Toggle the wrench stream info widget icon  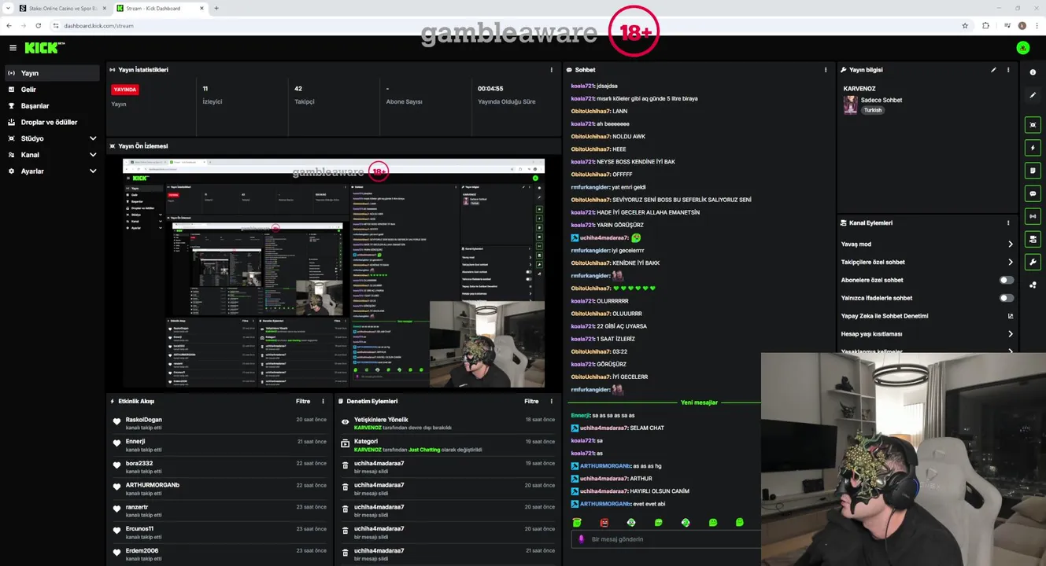1033,262
